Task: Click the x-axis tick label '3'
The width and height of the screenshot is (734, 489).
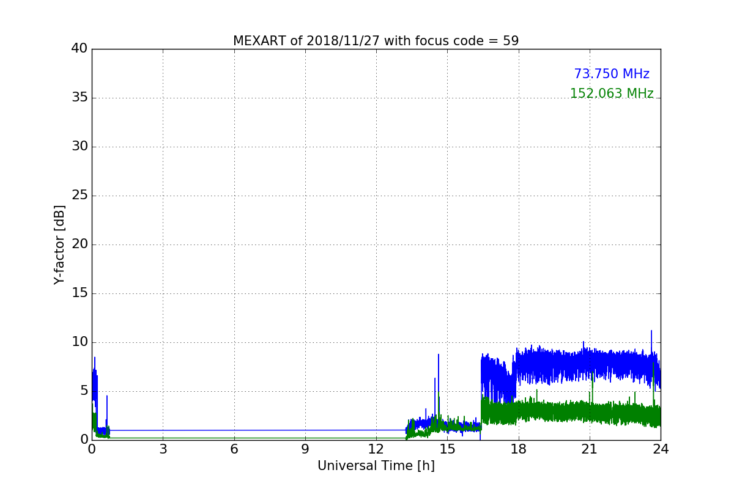Action: 163,449
